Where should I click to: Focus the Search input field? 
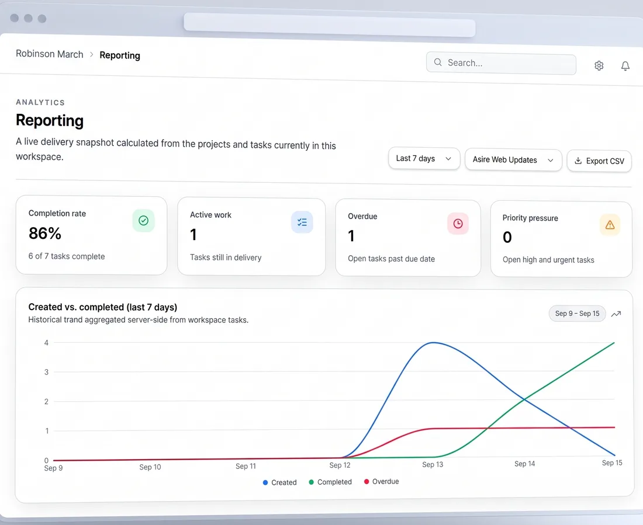tap(501, 64)
